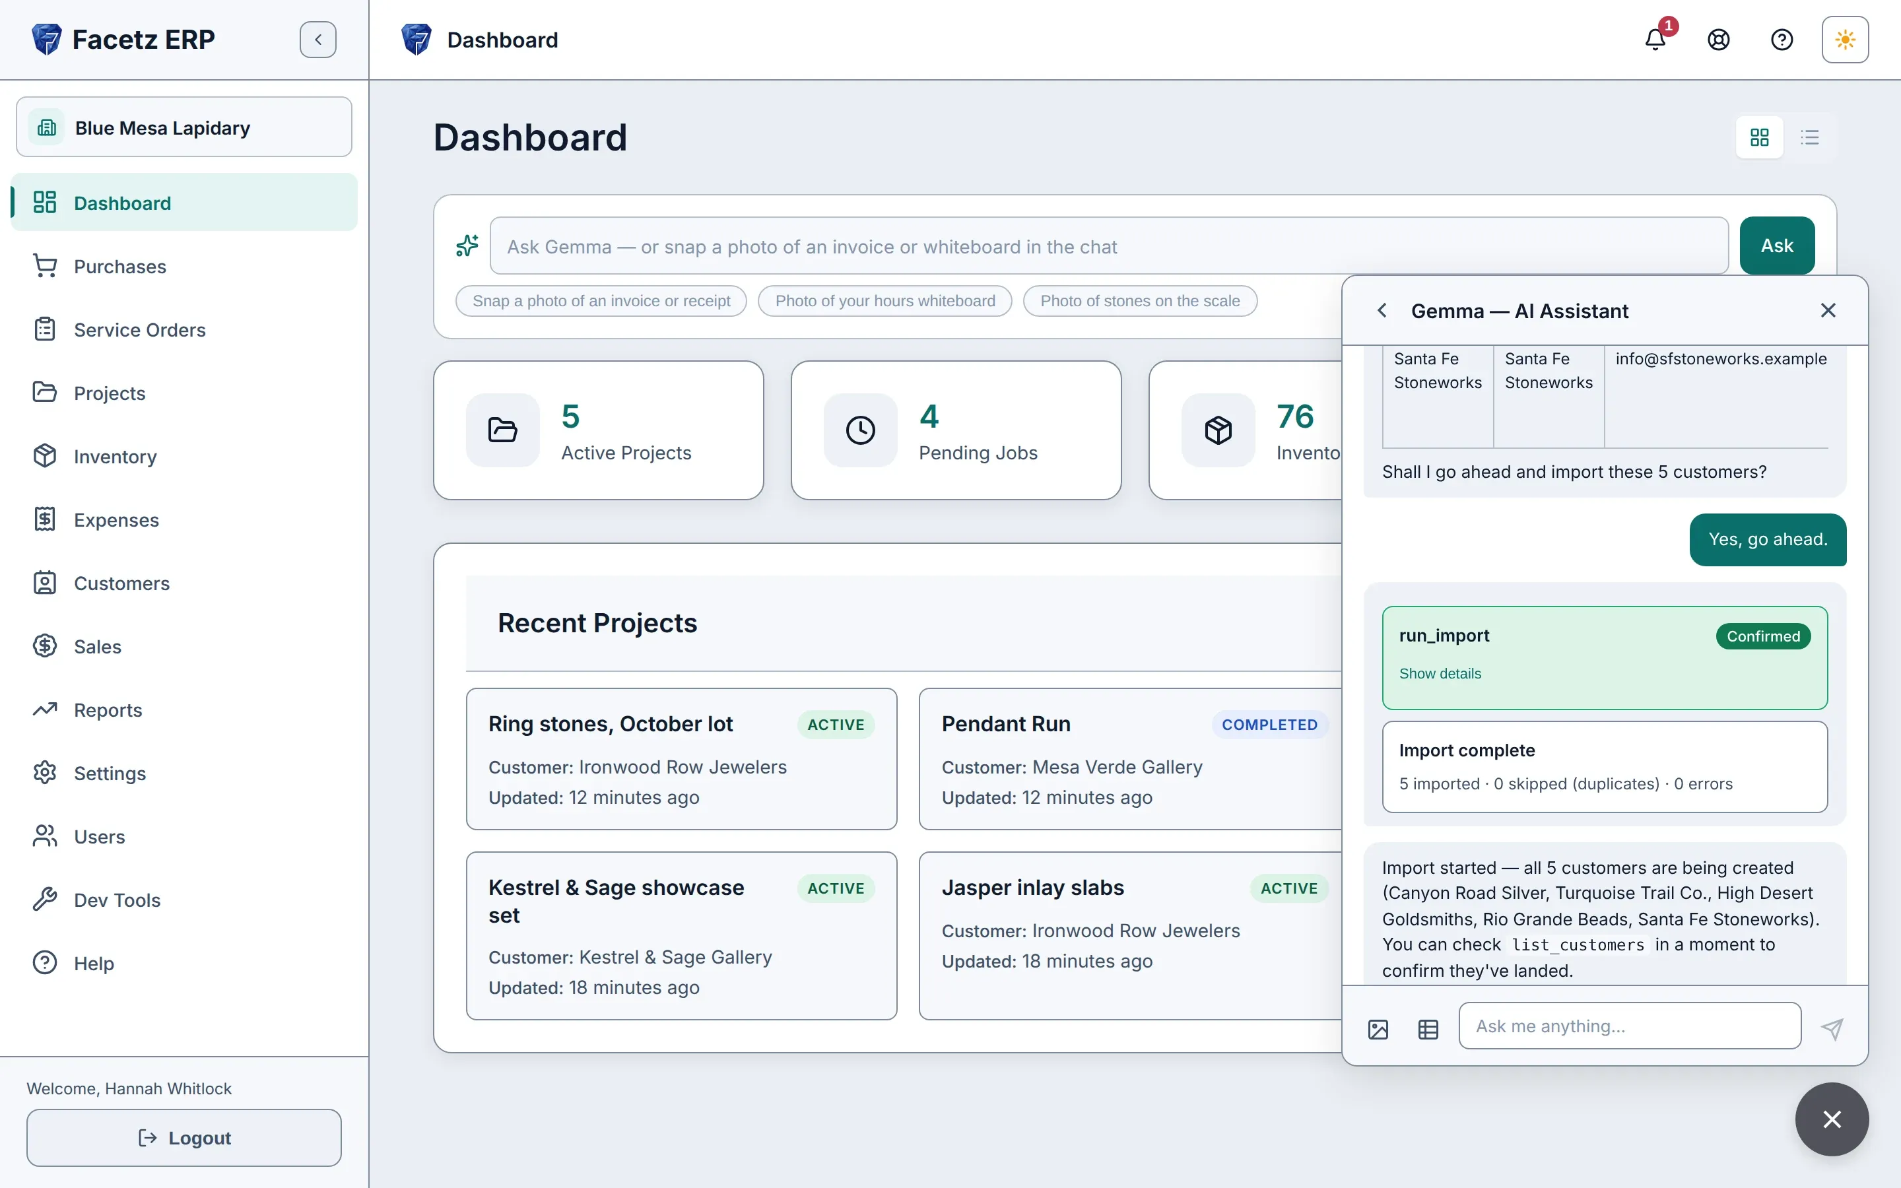The height and width of the screenshot is (1188, 1901).
Task: Open the notifications bell
Action: coord(1655,40)
